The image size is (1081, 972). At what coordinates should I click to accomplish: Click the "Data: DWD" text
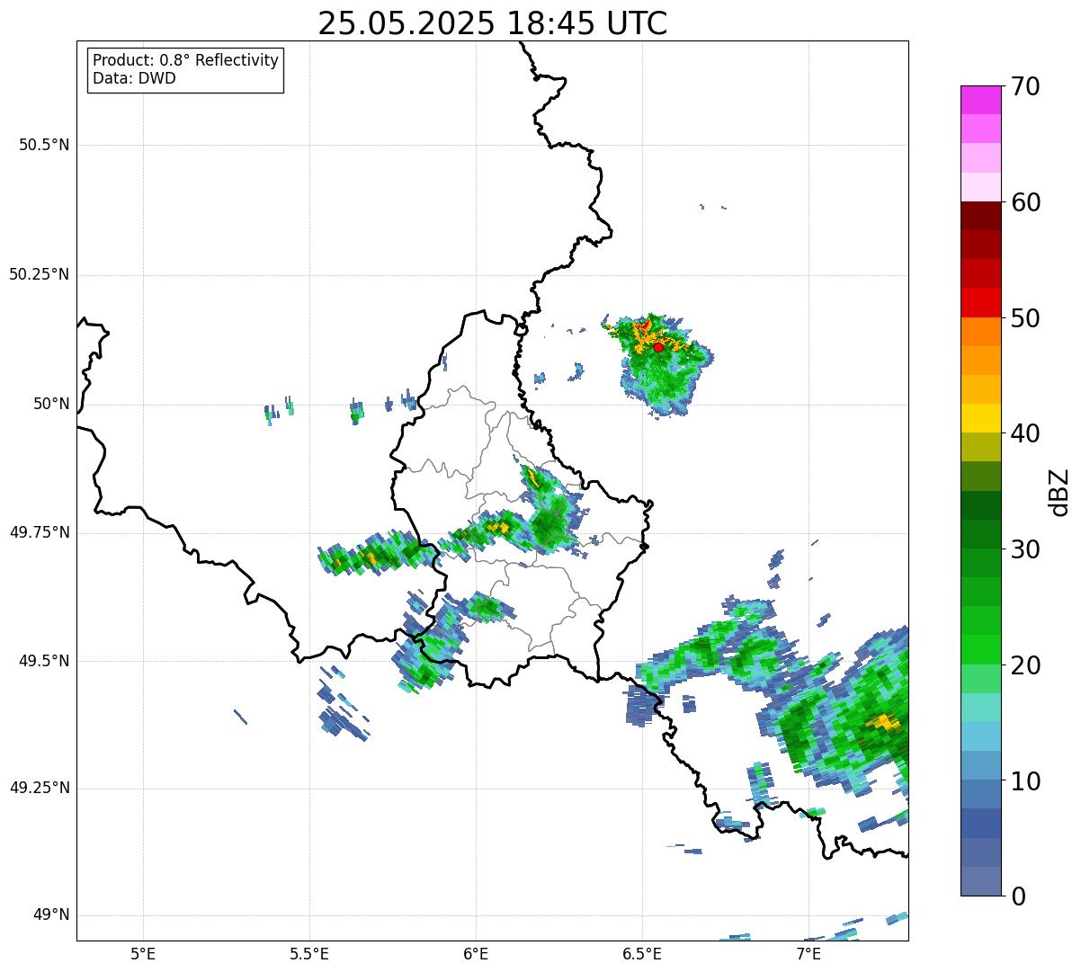(x=134, y=78)
